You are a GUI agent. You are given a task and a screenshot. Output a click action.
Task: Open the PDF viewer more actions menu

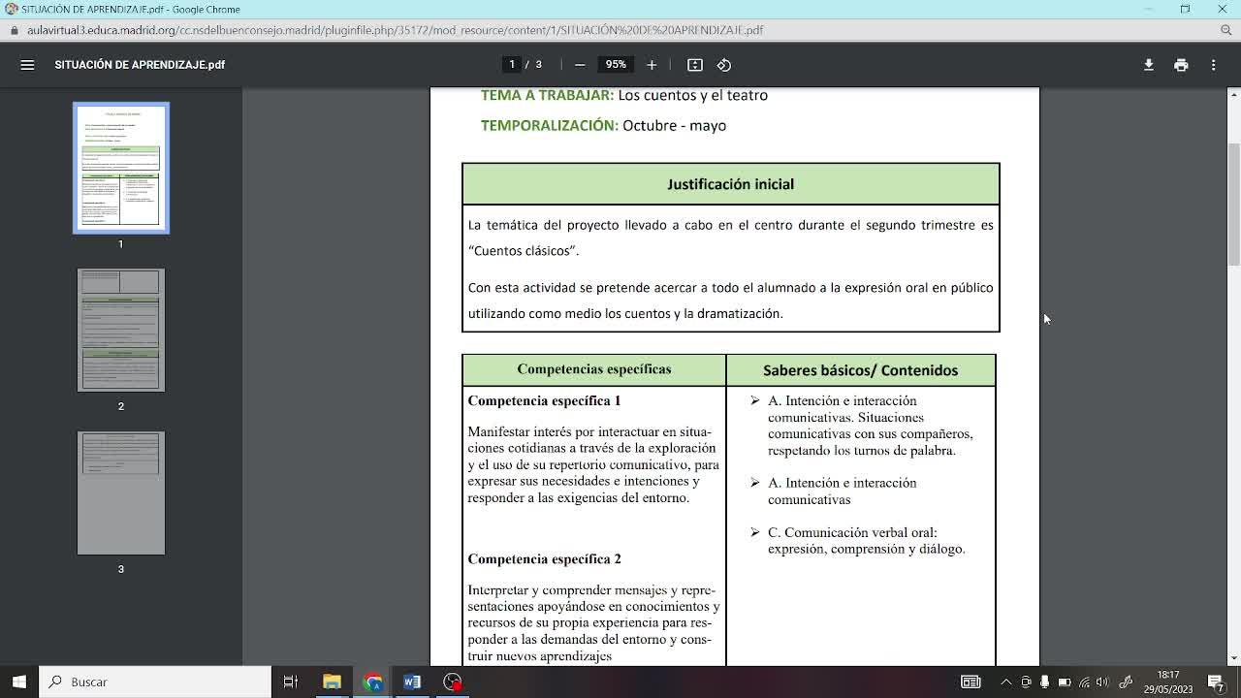pos(1213,65)
